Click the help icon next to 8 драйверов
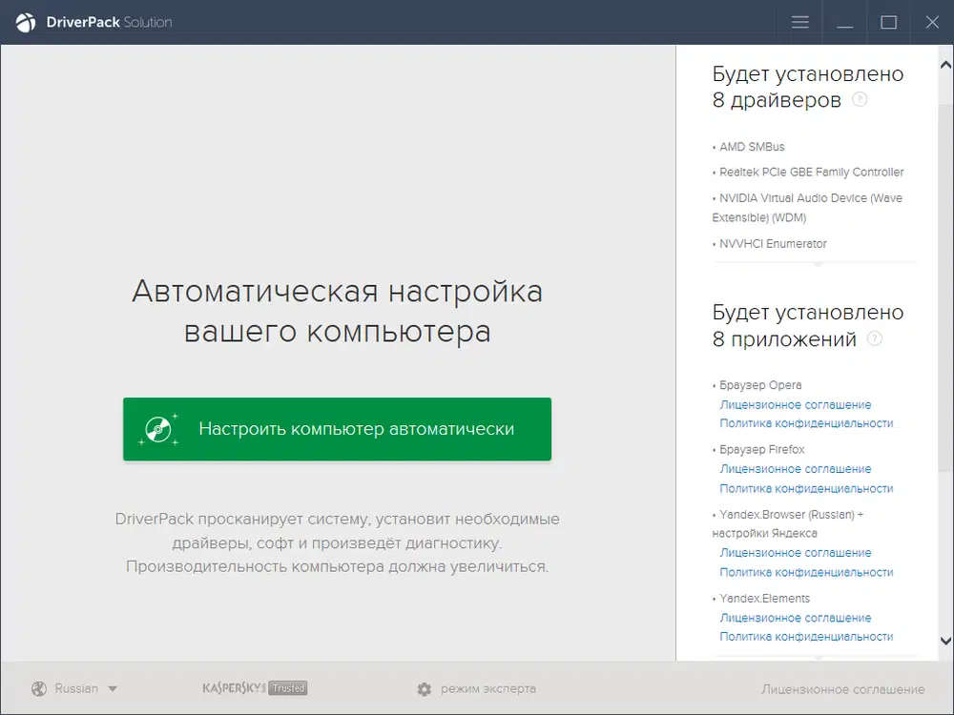The image size is (954, 715). 860,99
